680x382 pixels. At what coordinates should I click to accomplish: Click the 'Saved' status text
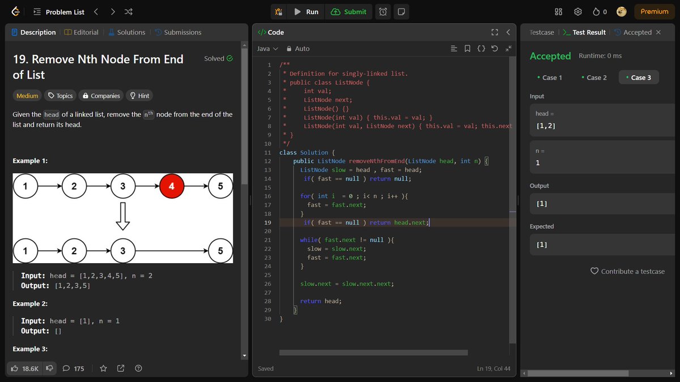(266, 368)
